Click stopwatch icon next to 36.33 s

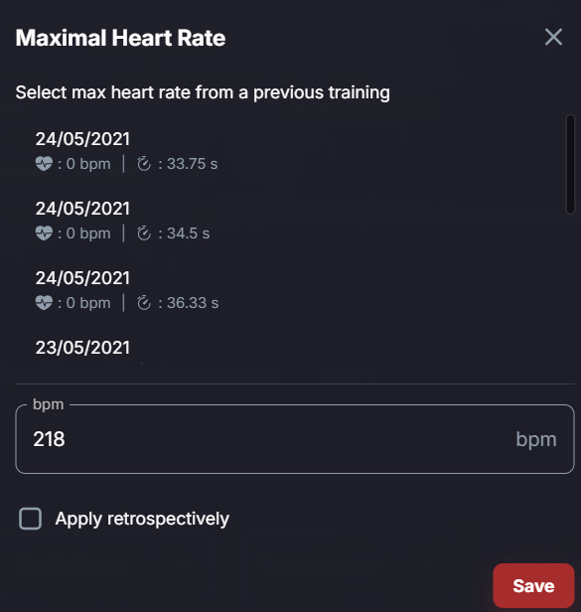click(x=144, y=303)
